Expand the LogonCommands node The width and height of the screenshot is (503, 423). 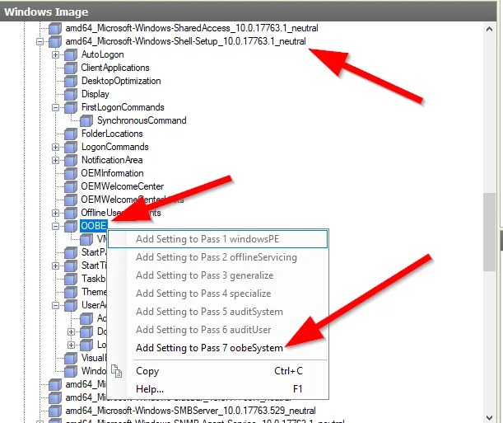(55, 147)
